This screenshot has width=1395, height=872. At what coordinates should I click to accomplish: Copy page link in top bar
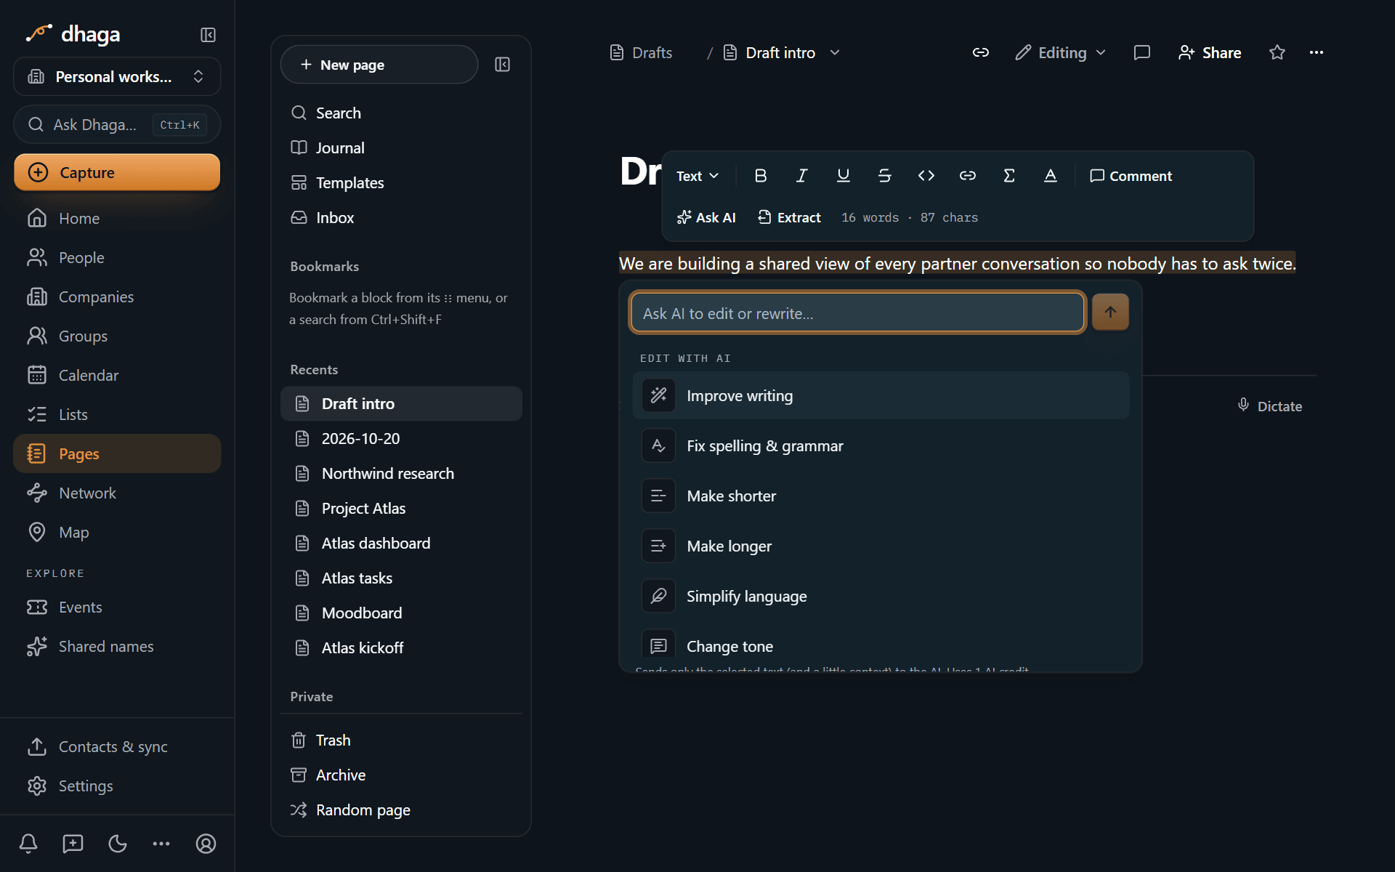[x=981, y=52]
